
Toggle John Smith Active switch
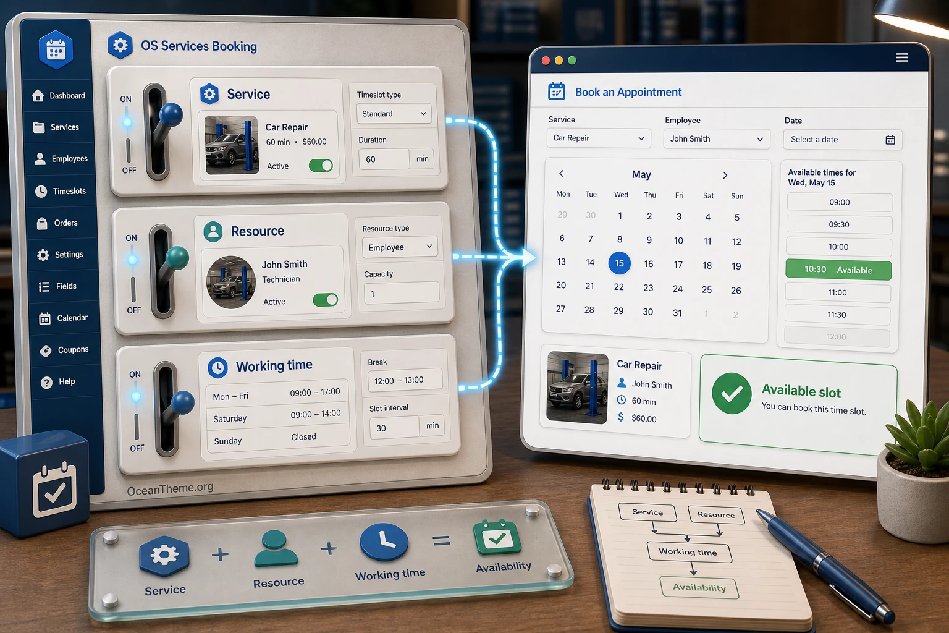(x=326, y=300)
